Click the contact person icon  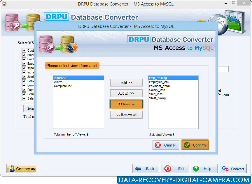point(12,169)
